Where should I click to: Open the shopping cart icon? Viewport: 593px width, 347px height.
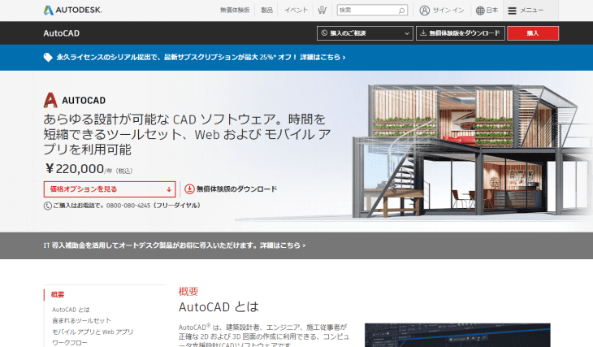pos(322,11)
